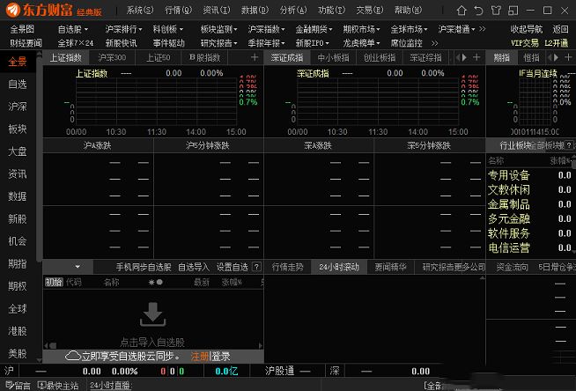Image resolution: width=576 pixels, height=391 pixels.
Task: Click the 自选导入 button
Action: 193,267
